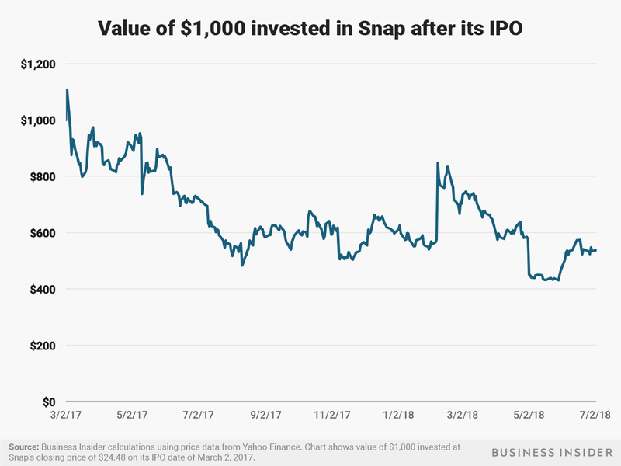Select the $800 y-axis label
Screen dimensions: 621x466
[43, 177]
